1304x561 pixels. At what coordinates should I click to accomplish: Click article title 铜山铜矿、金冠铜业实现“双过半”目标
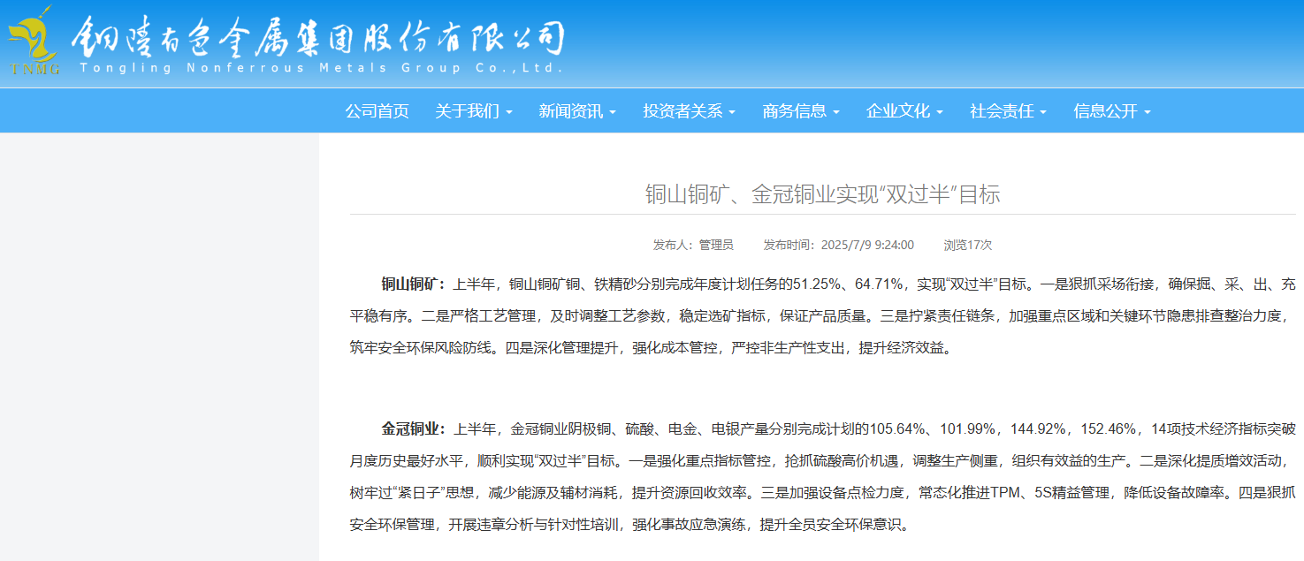pos(822,194)
